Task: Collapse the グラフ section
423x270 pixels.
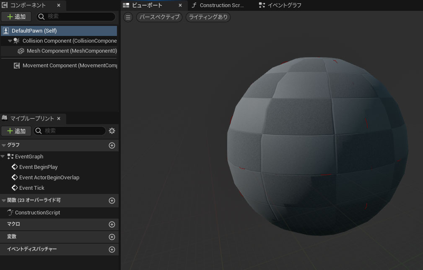Action: [4, 145]
